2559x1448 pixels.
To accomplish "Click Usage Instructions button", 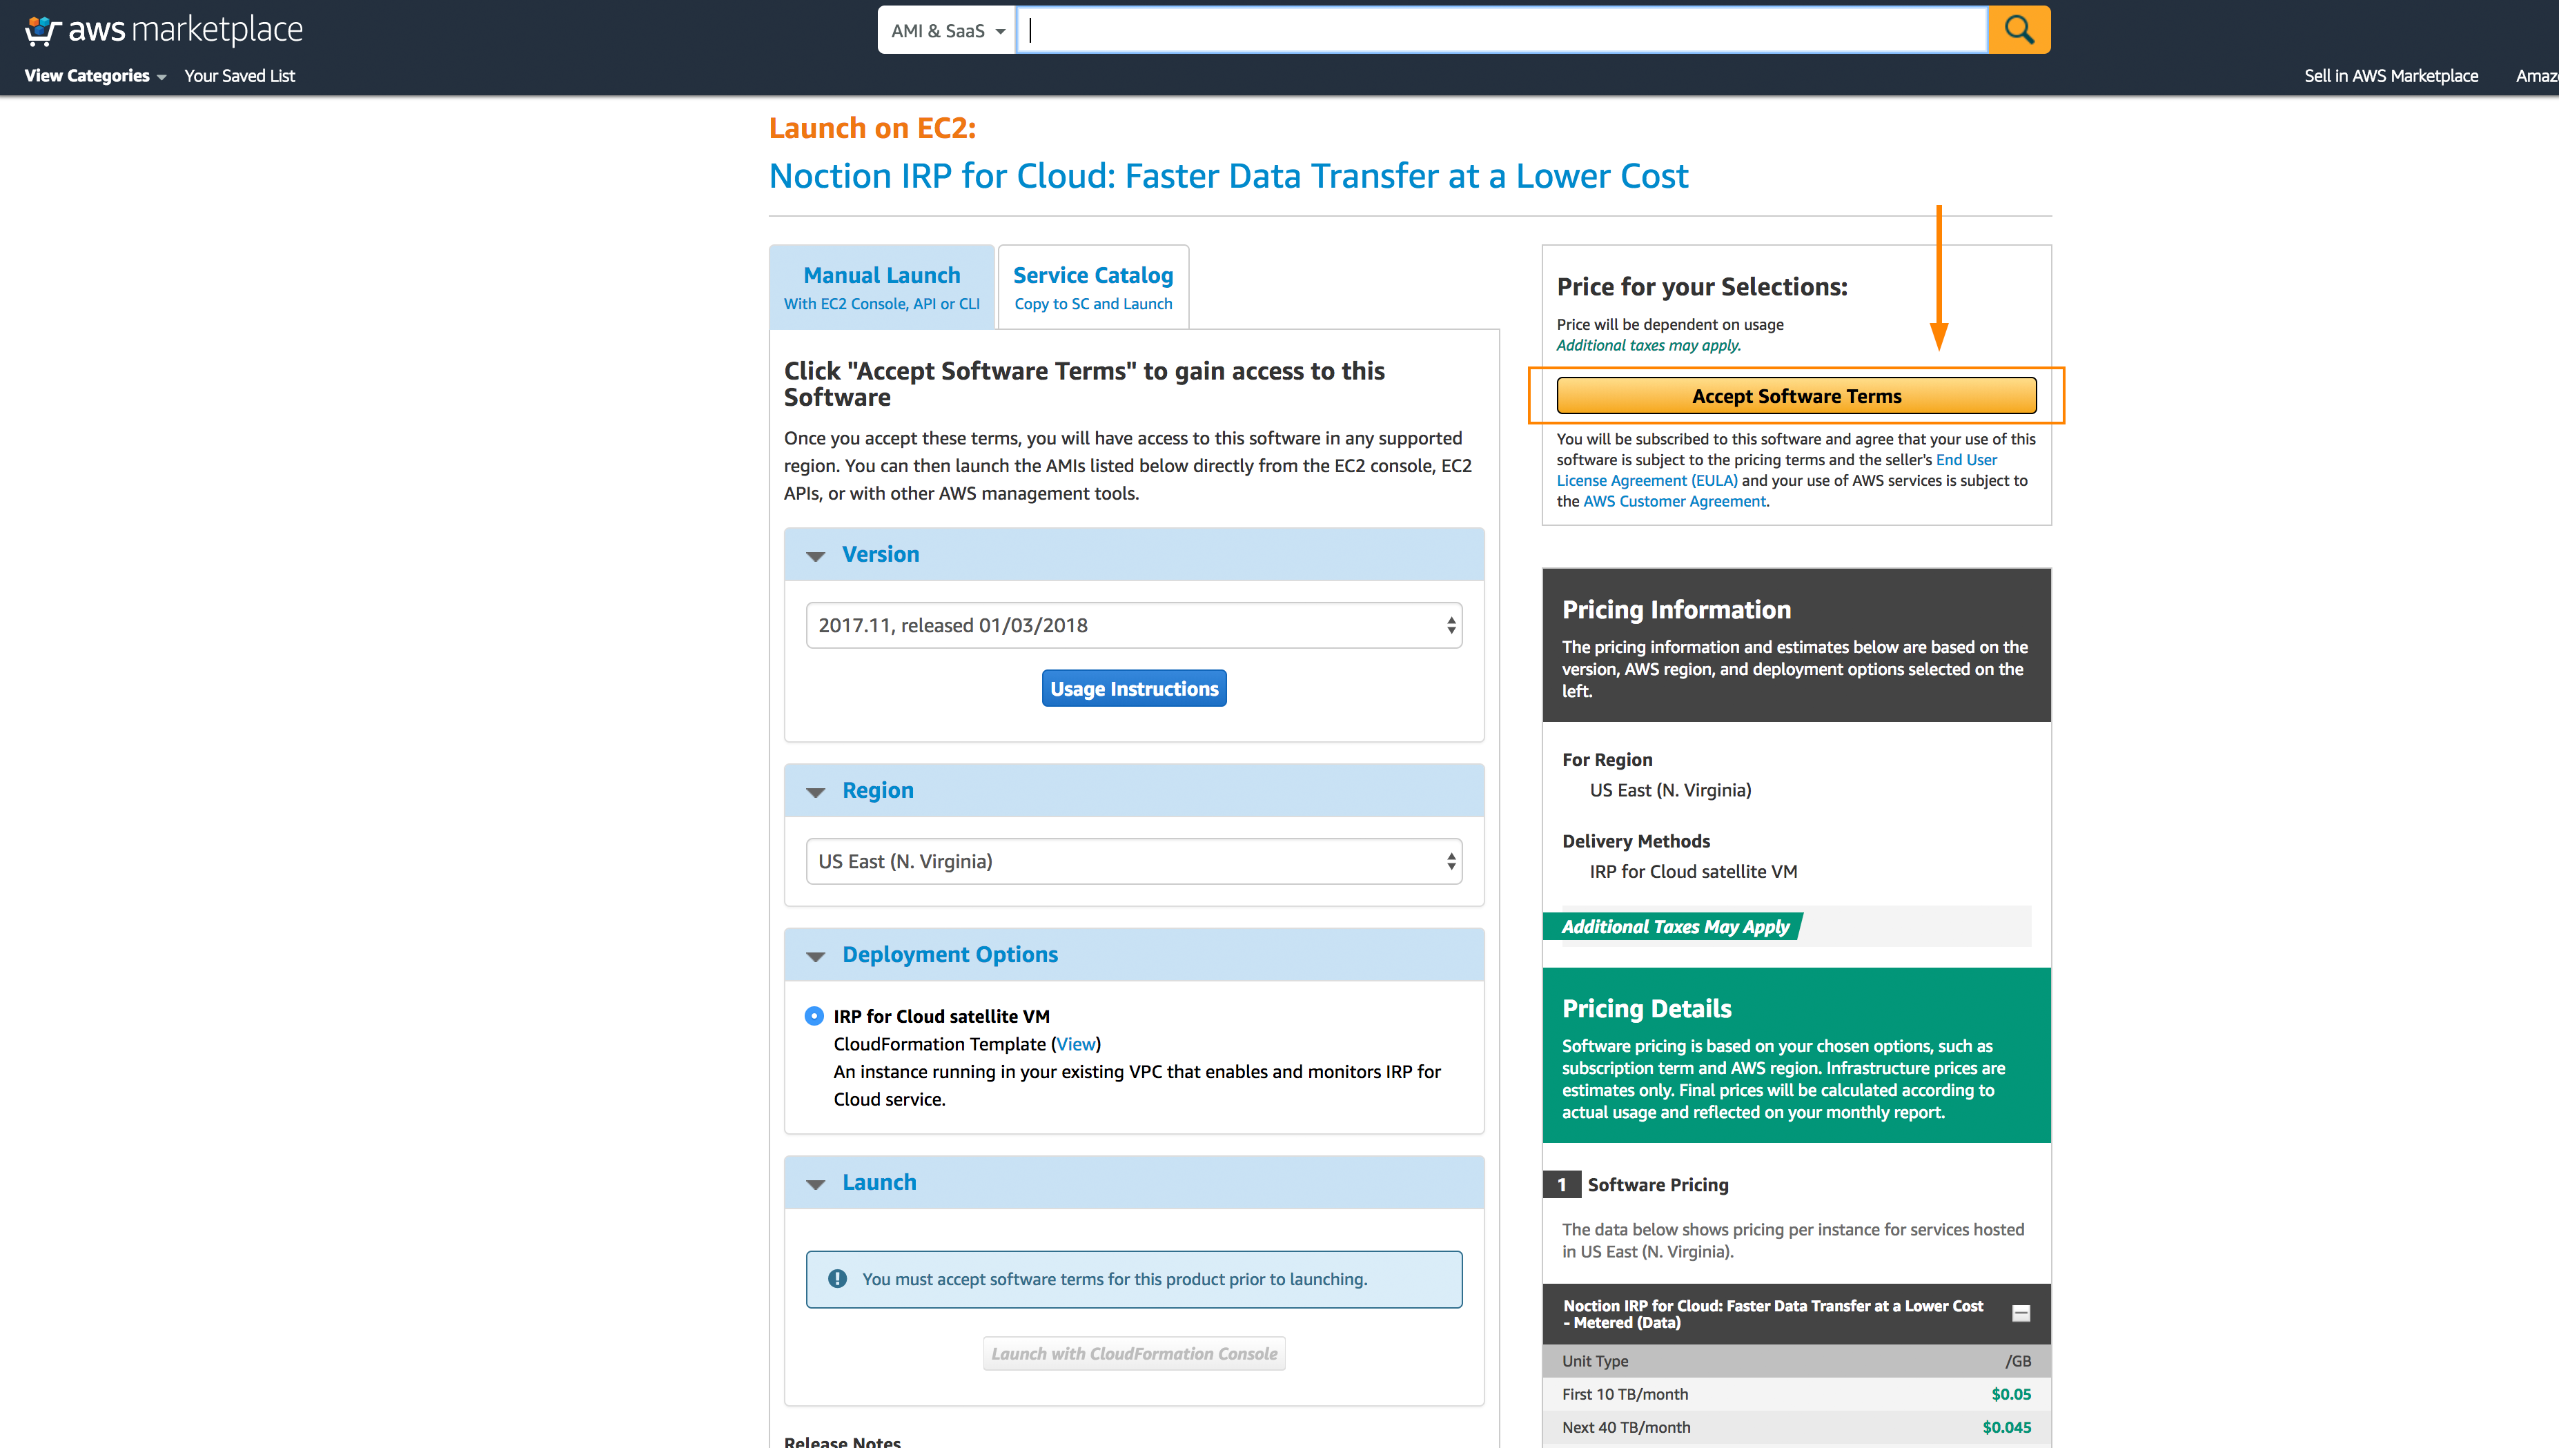I will (1133, 688).
